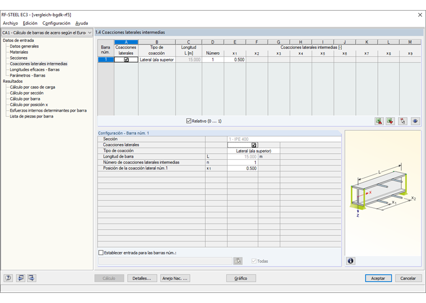
Task: Click the Número cell with value 1 in table
Action: click(213, 60)
